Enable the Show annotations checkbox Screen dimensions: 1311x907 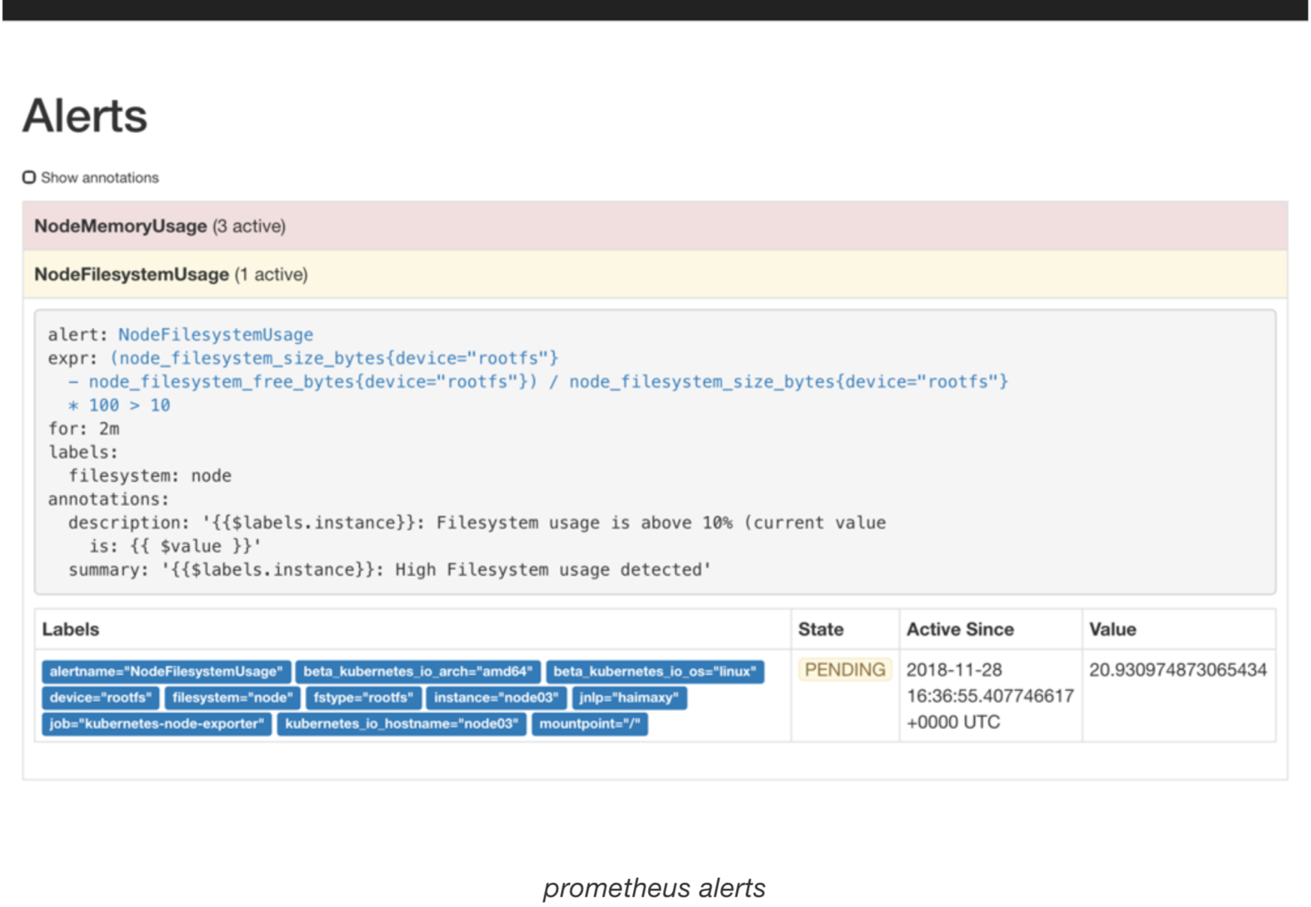click(x=29, y=177)
